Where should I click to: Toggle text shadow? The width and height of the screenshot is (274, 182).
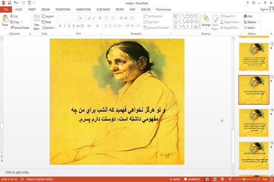tap(74, 26)
